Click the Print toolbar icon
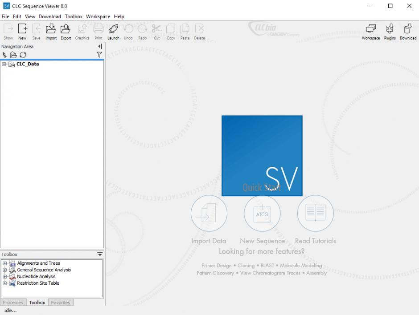Screen dimensions: 419x315 99,32
